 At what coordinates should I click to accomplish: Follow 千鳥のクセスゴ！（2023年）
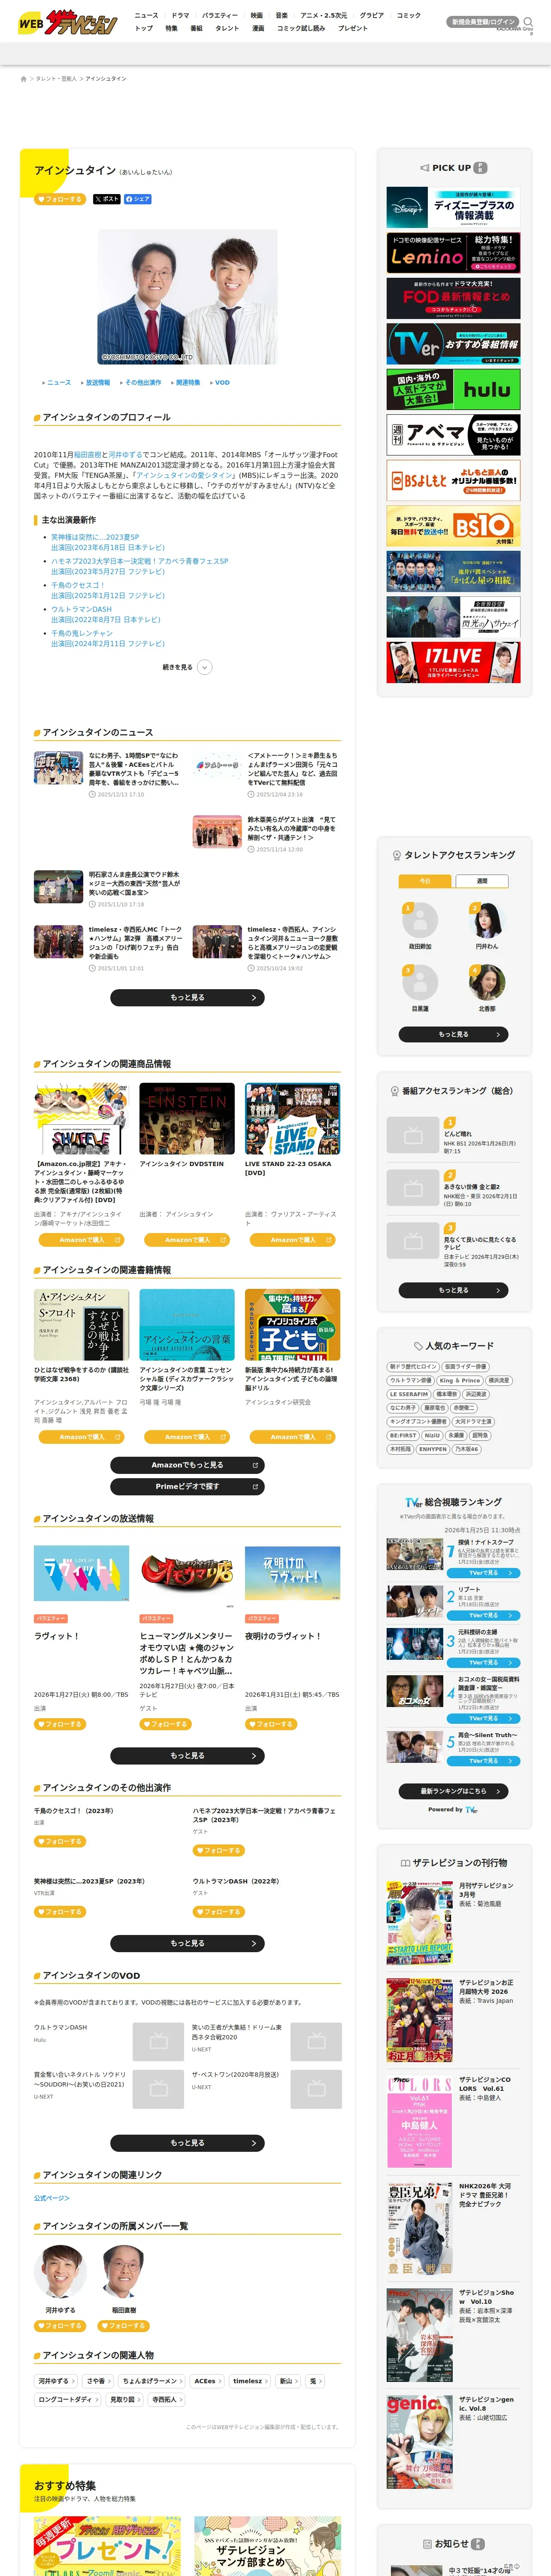[x=60, y=1841]
